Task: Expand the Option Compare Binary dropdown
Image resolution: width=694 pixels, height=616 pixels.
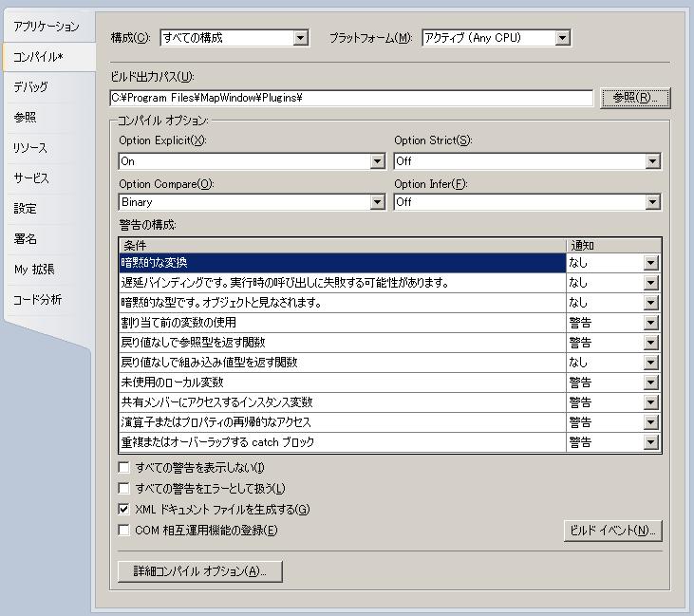Action: pyautogui.click(x=377, y=202)
